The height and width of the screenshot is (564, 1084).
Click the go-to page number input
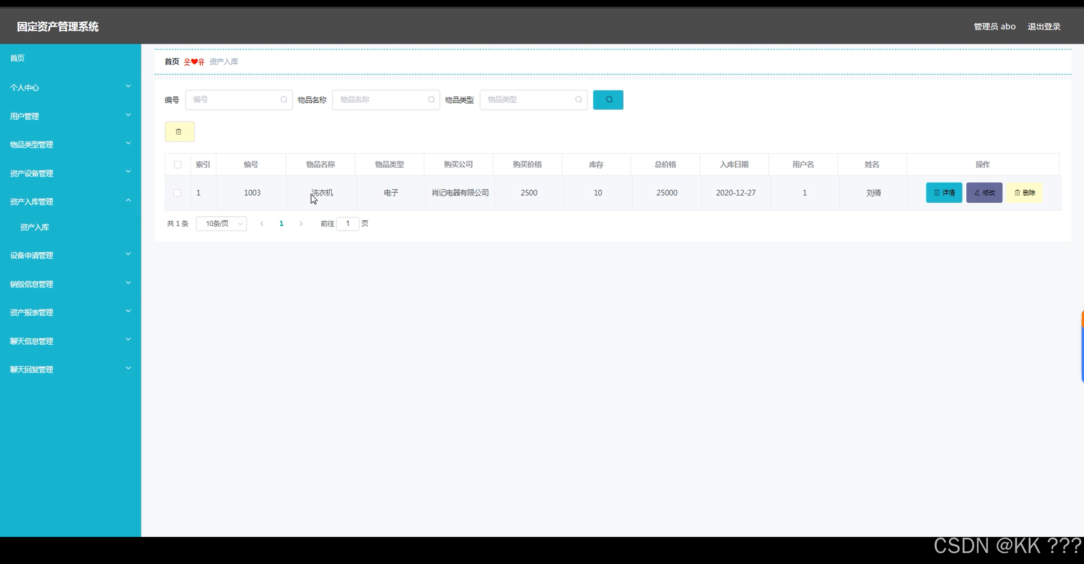pyautogui.click(x=348, y=224)
